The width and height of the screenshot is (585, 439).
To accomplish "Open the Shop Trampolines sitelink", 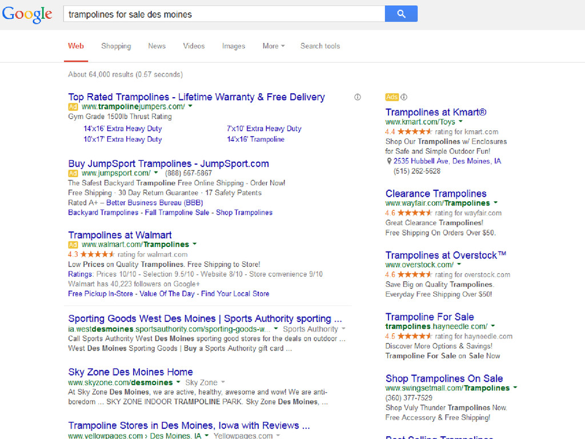I will (244, 213).
